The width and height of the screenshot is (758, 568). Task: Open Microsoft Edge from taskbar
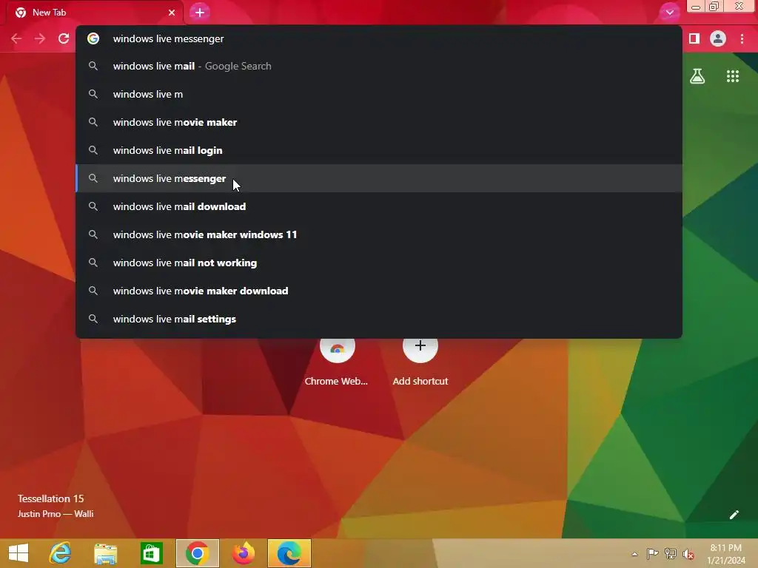[x=289, y=553]
